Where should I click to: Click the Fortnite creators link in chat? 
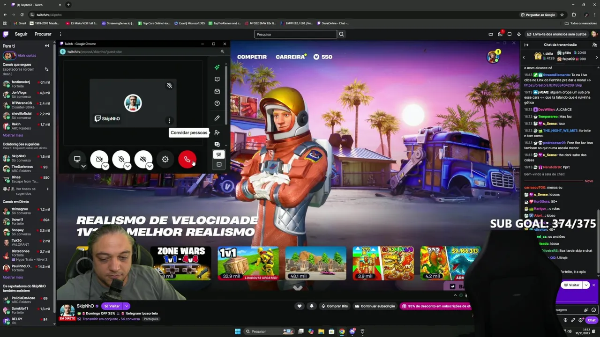point(553,85)
